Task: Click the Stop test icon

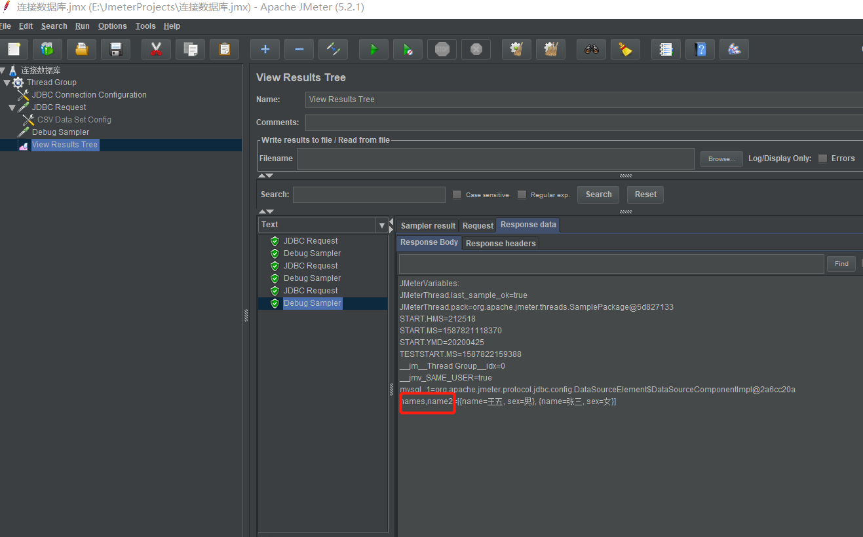Action: pos(442,49)
